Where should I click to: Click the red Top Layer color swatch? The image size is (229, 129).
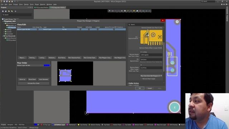click(x=42, y=125)
